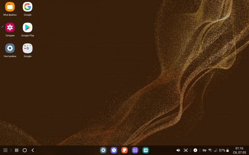
Task: Open the purple routines app in taskbar
Action: click(135, 150)
